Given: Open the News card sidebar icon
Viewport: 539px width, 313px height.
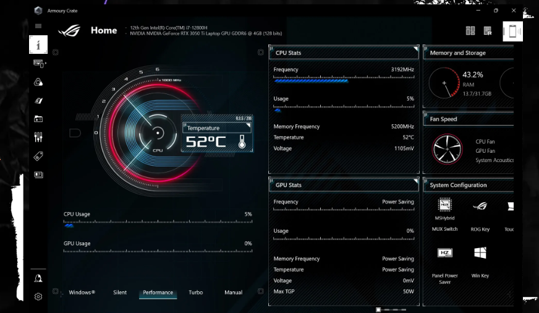Looking at the screenshot, I should [x=38, y=174].
